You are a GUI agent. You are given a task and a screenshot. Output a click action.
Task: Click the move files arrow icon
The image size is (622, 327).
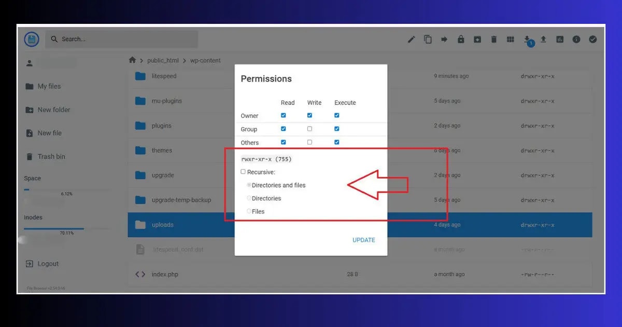pyautogui.click(x=444, y=39)
